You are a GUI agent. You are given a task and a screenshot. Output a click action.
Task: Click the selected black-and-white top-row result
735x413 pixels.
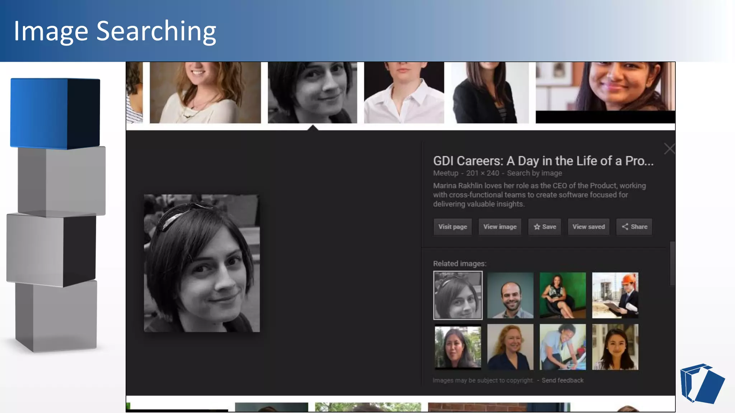tap(312, 92)
